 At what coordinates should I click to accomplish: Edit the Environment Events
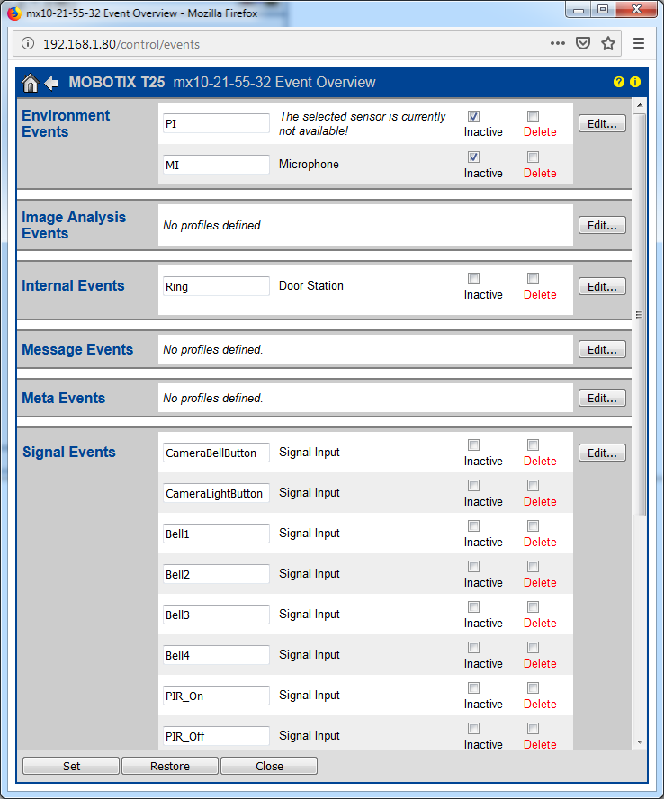point(602,123)
